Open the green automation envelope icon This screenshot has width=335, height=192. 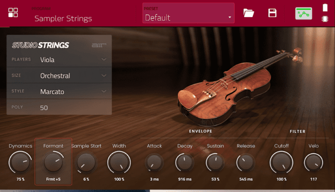[x=304, y=13]
